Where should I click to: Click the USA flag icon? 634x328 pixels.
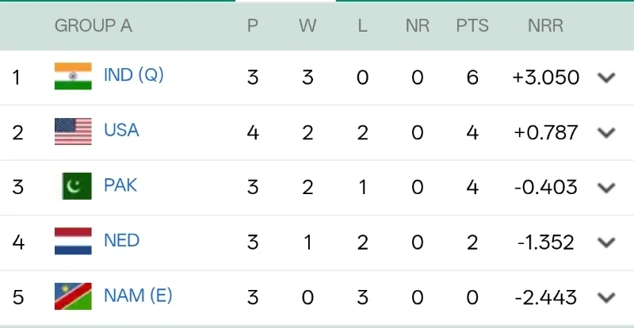[x=73, y=132]
